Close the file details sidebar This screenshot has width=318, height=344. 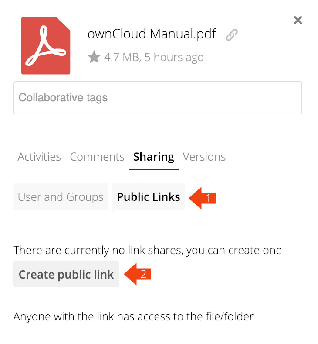click(298, 20)
